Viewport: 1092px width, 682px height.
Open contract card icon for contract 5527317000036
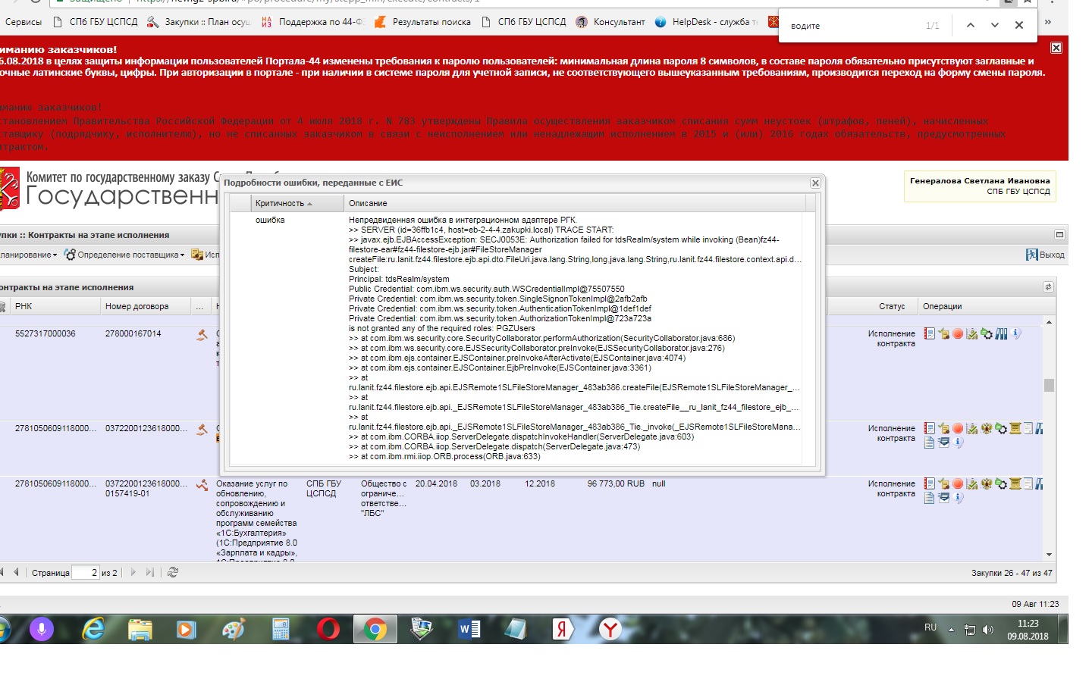point(929,333)
